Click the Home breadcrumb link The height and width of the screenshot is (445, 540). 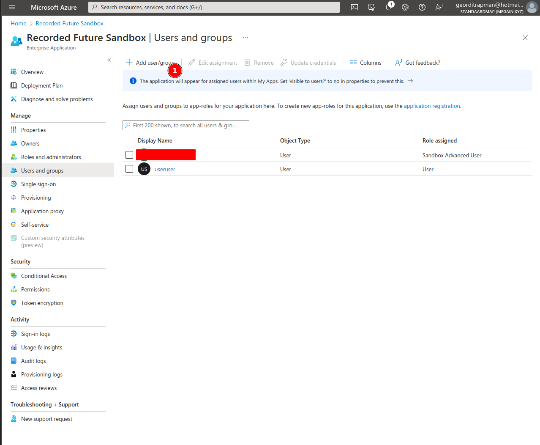(x=19, y=23)
